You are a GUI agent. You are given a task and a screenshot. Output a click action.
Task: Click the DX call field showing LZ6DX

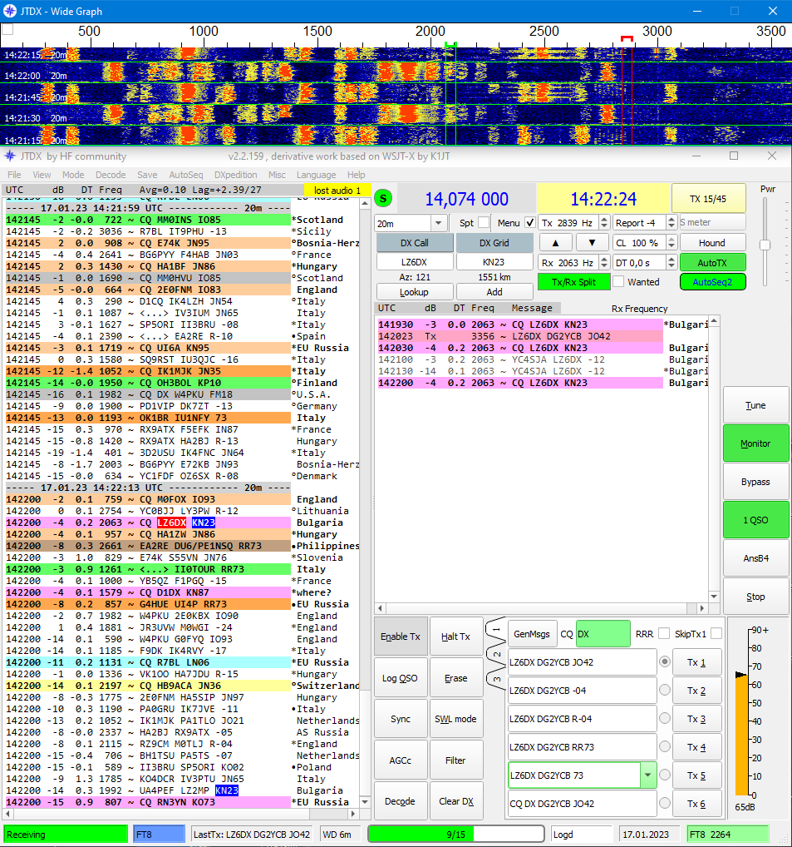(414, 262)
